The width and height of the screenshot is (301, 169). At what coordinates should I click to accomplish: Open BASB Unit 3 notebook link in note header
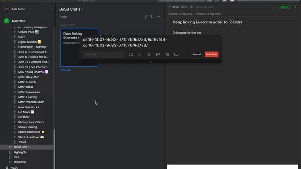tap(178, 7)
